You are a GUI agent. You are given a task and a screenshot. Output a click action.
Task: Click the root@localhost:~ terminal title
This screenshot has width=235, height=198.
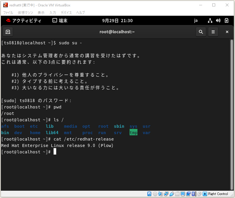pyautogui.click(x=117, y=32)
